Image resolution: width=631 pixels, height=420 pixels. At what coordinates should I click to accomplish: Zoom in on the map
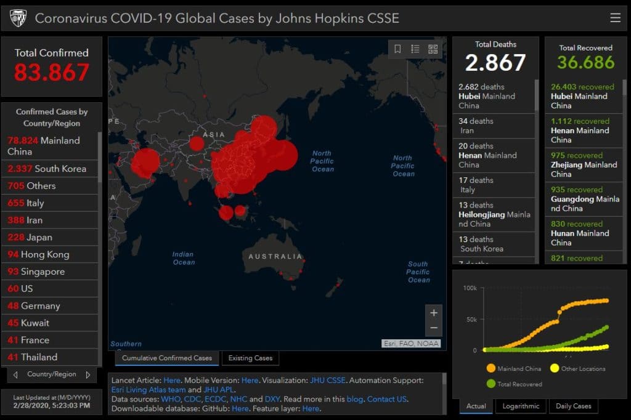coord(433,313)
